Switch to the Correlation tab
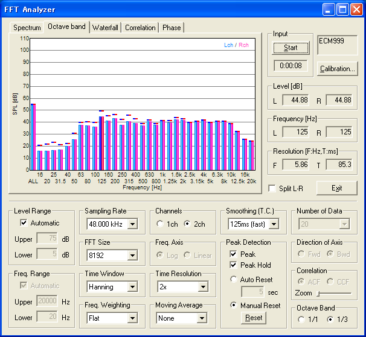Screen dimensions: 366x337 pyautogui.click(x=140, y=28)
